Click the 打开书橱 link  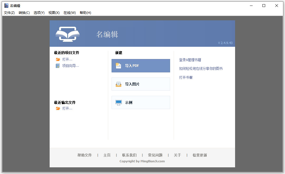[186, 77]
